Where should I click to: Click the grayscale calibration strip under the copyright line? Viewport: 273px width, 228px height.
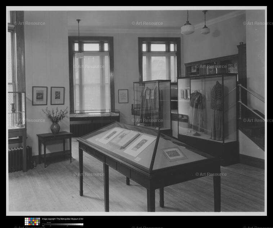63,224
